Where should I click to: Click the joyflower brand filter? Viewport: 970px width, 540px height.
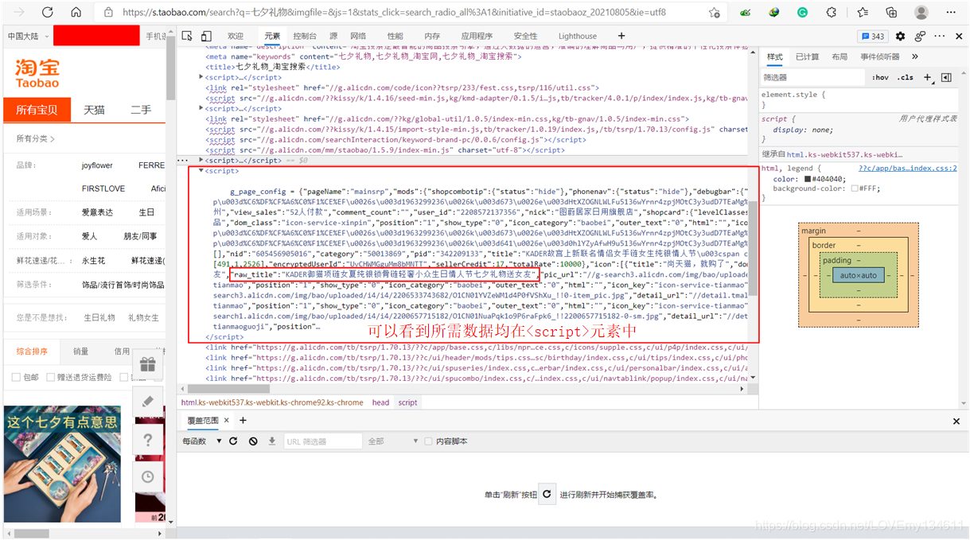97,165
